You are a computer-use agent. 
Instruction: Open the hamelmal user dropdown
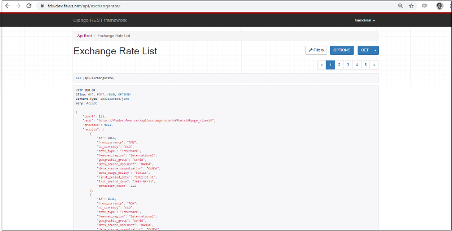[364, 20]
